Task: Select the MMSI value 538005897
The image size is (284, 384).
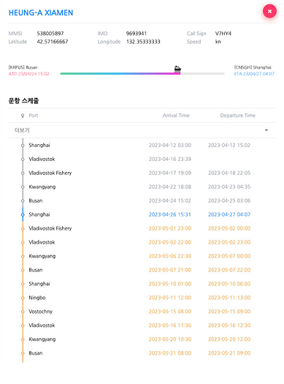Action: point(50,34)
